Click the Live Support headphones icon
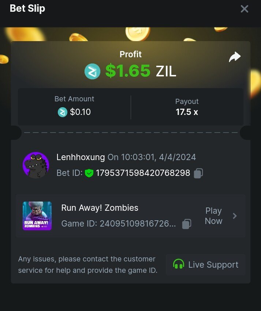The image size is (261, 311). click(x=179, y=264)
